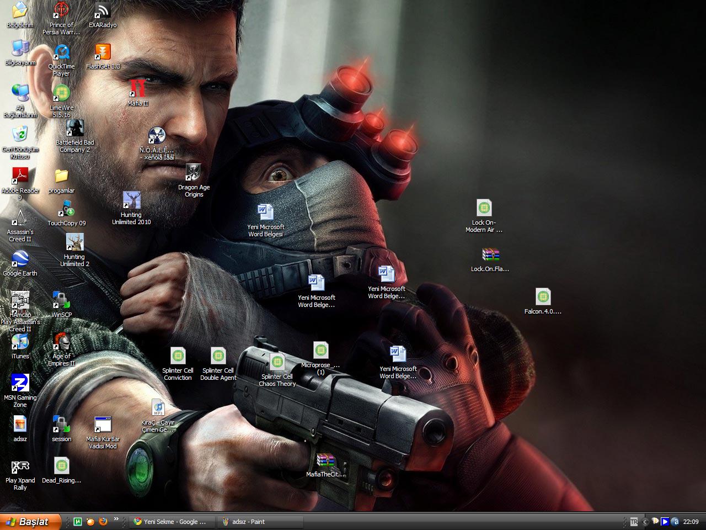
Task: Select the Dead_Rising file icon
Action: point(61,465)
